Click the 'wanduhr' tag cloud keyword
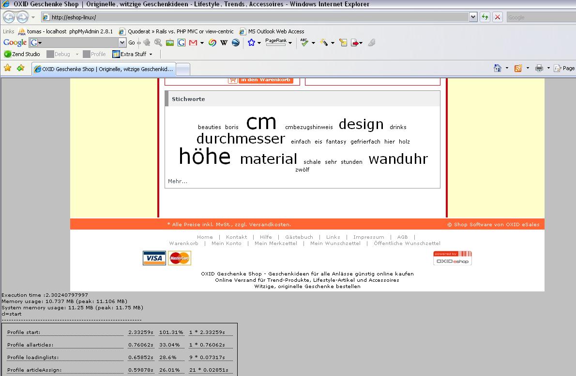This screenshot has width=576, height=376. 398,159
